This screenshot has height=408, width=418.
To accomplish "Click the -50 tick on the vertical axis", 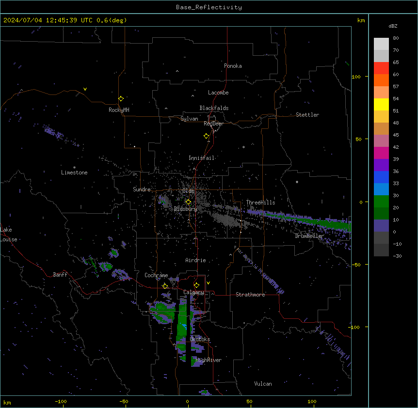I will click(356, 265).
